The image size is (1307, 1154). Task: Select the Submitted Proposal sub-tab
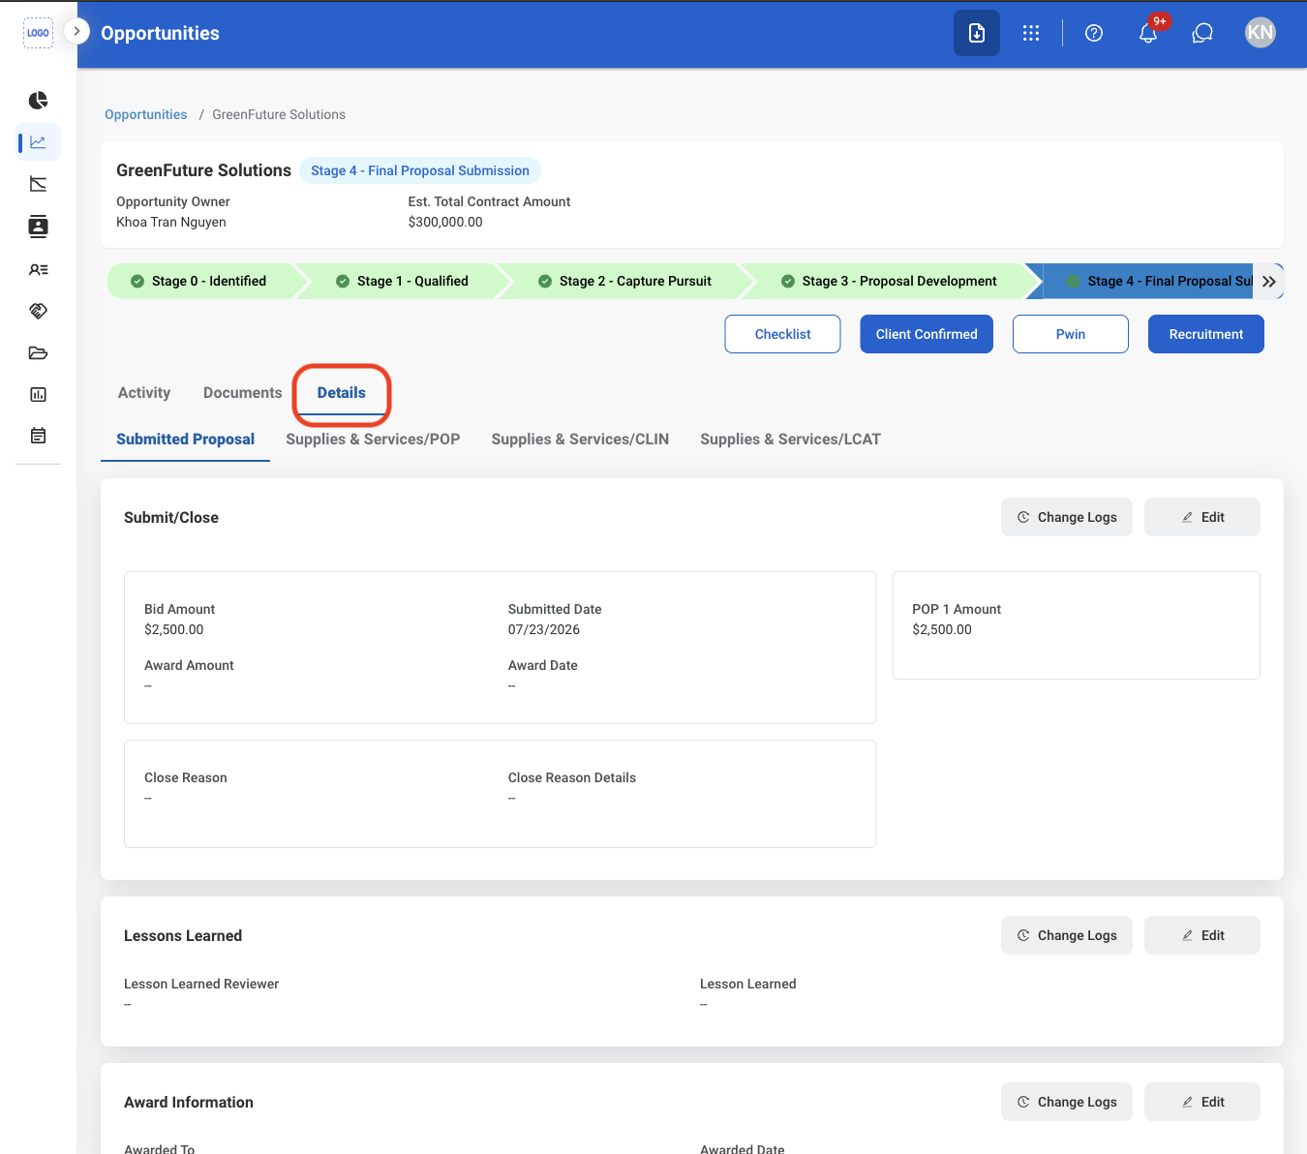185,440
